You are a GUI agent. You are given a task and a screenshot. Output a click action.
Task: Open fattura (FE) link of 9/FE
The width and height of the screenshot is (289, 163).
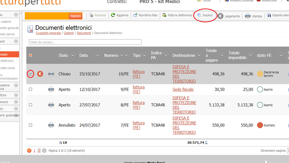(x=138, y=90)
